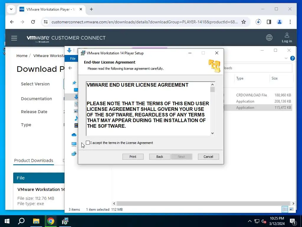This screenshot has width=302, height=227.
Task: Open the Home breadcrumb link
Action: coord(22,56)
